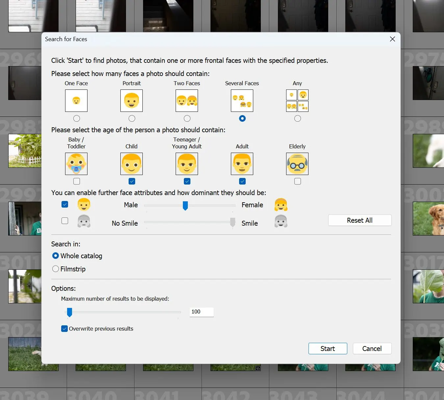Click the Female face icon

tap(281, 205)
